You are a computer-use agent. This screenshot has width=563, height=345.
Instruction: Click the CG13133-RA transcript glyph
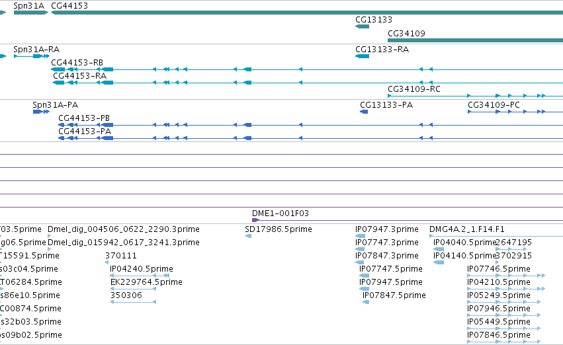(363, 56)
